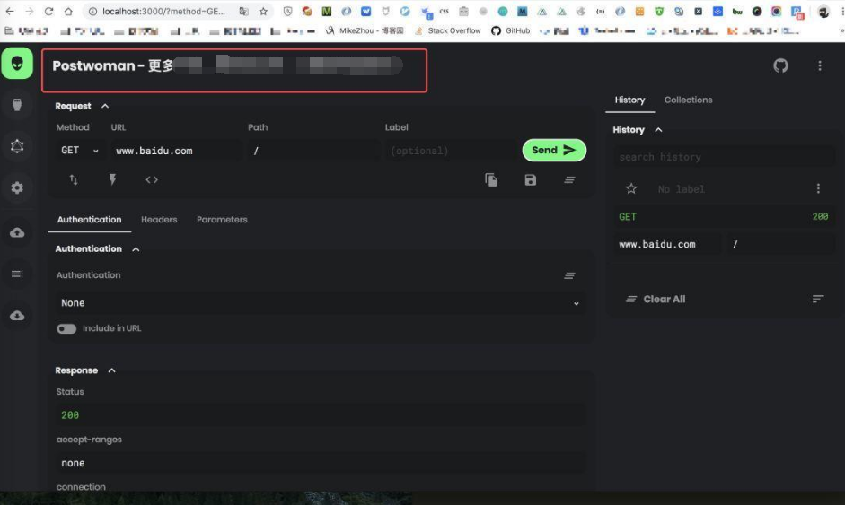
Task: Click the Postwoman alien logo icon
Action: coord(17,64)
